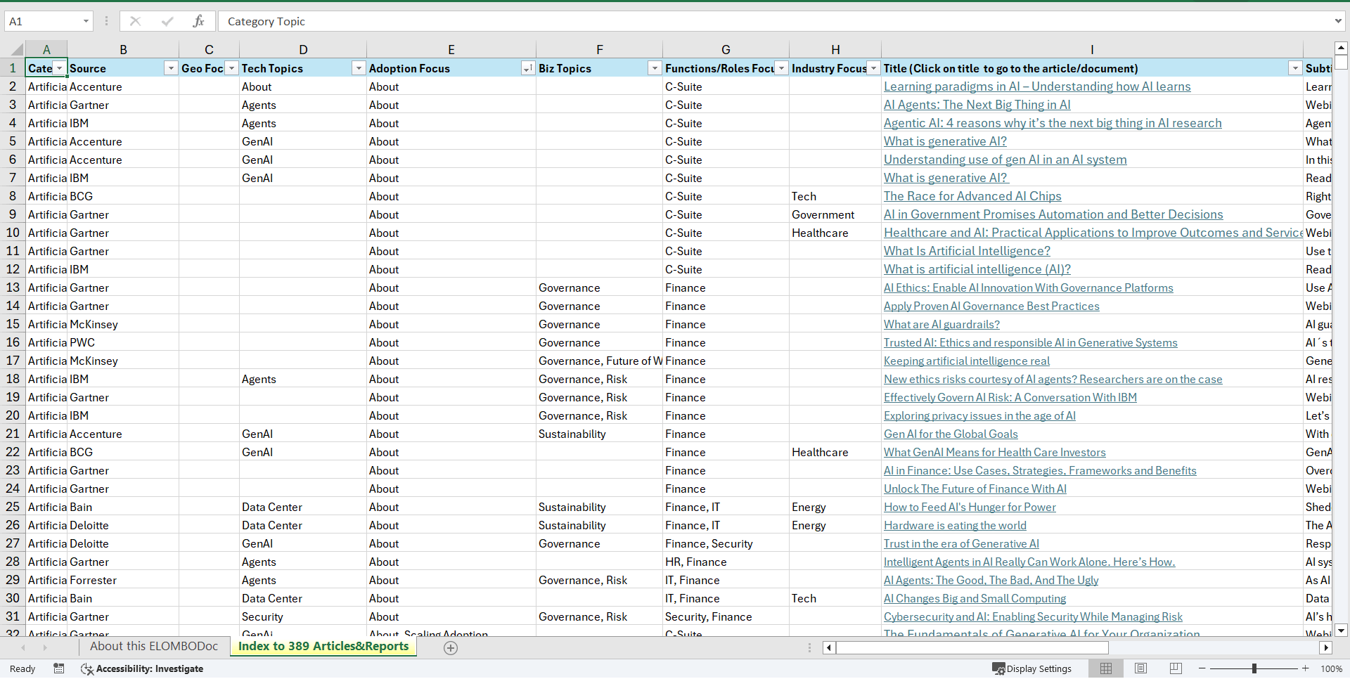Switch to Page Layout view

pos(1140,668)
